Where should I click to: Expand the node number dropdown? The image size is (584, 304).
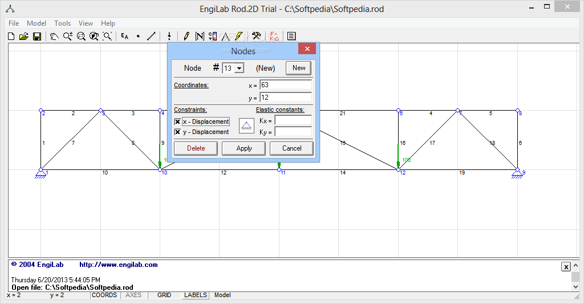pos(240,68)
